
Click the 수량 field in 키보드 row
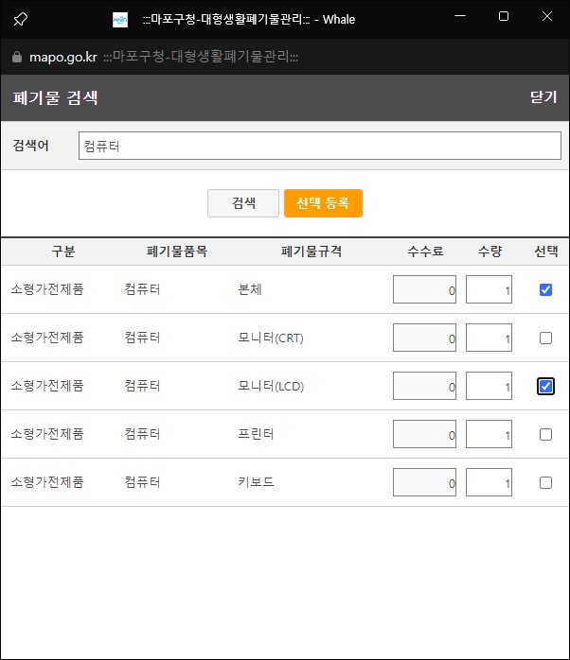point(489,482)
